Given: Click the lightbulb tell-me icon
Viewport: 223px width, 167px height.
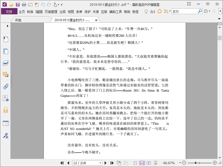Looking at the screenshot, I should coord(146,11).
